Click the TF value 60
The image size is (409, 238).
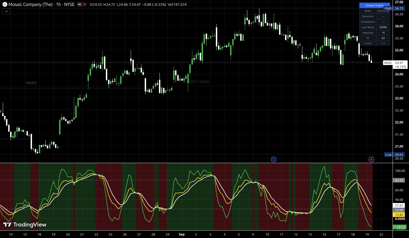(383, 38)
